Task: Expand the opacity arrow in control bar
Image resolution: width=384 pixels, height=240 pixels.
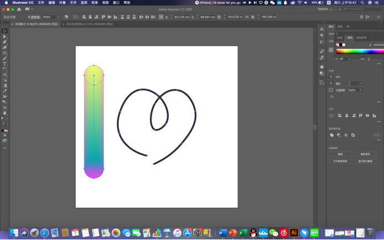Action: (58, 17)
